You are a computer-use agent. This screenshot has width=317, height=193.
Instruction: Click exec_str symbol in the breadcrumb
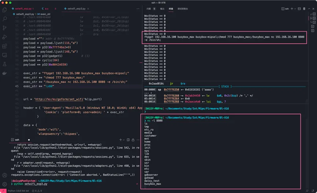coord(44,14)
